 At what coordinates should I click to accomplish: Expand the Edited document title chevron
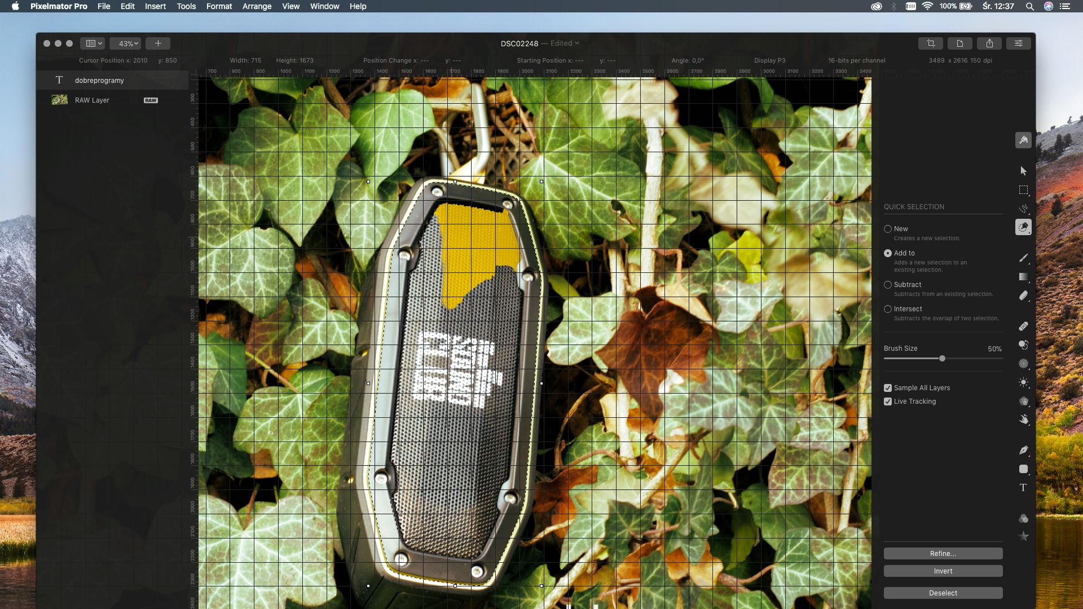pos(577,43)
